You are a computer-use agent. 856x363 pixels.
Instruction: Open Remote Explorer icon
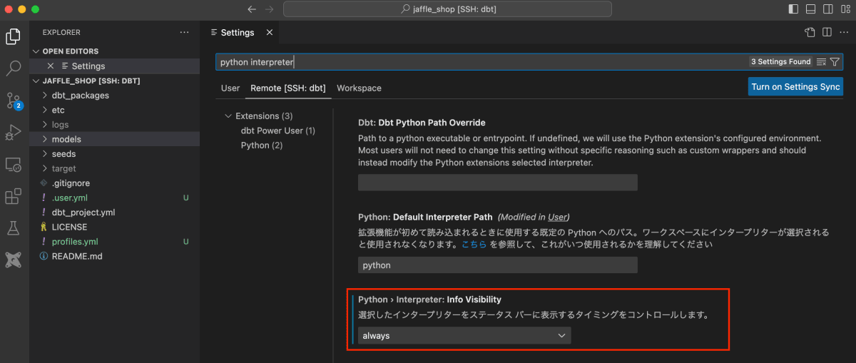pyautogui.click(x=14, y=165)
